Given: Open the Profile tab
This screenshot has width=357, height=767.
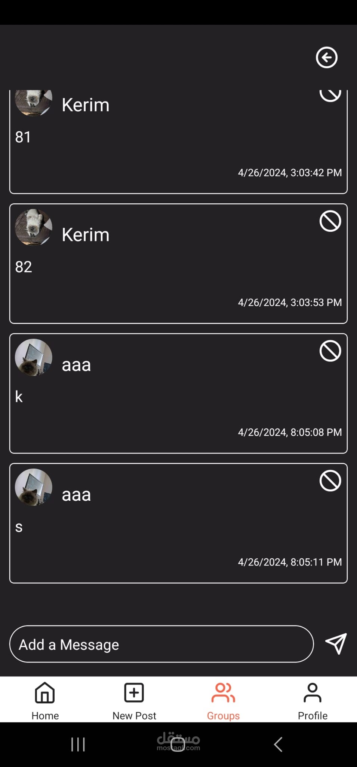Looking at the screenshot, I should click(313, 701).
